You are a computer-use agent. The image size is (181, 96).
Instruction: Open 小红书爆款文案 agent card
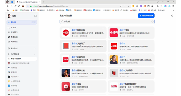(83, 73)
